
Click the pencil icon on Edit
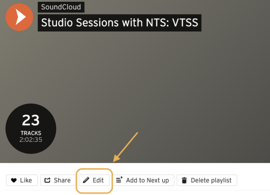(86, 180)
